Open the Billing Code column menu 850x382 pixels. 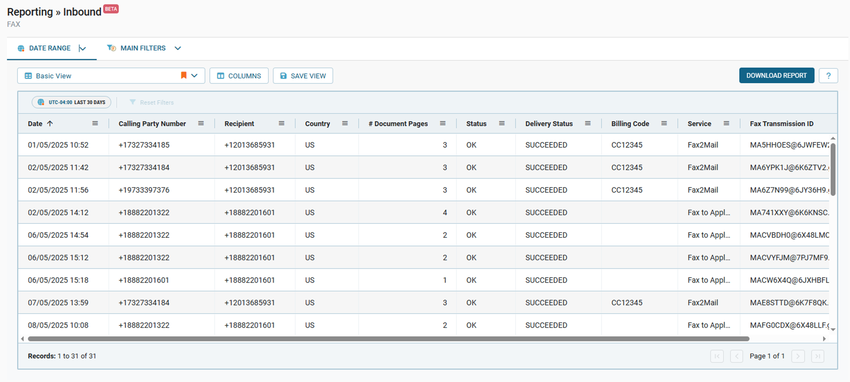[x=664, y=124]
